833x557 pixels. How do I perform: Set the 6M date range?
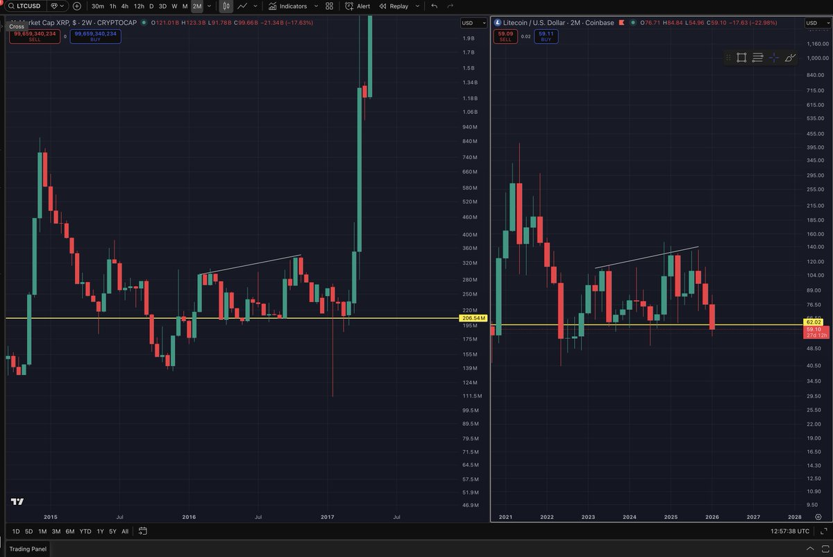[x=70, y=531]
